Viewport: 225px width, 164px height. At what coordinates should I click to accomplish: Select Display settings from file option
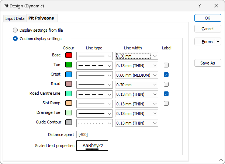[15, 30]
